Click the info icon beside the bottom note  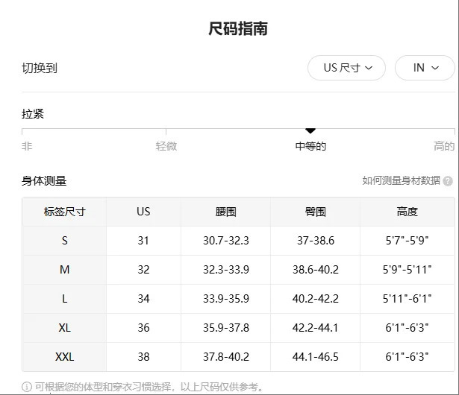coord(27,387)
